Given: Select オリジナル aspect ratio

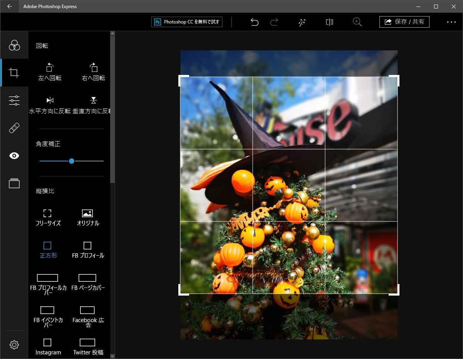Looking at the screenshot, I should [x=88, y=218].
